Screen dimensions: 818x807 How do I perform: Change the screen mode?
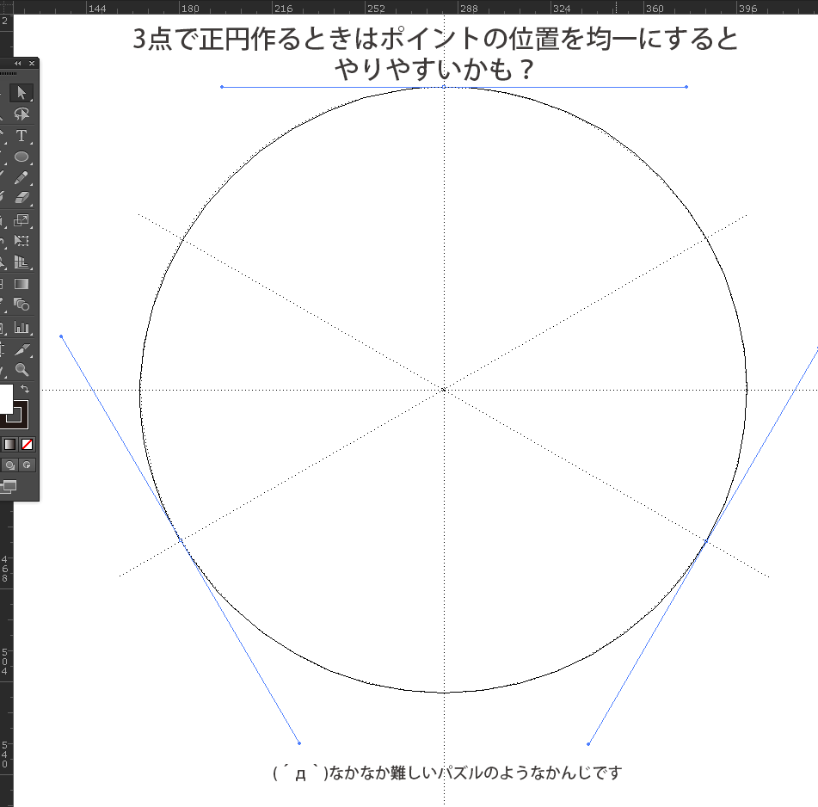pyautogui.click(x=9, y=486)
